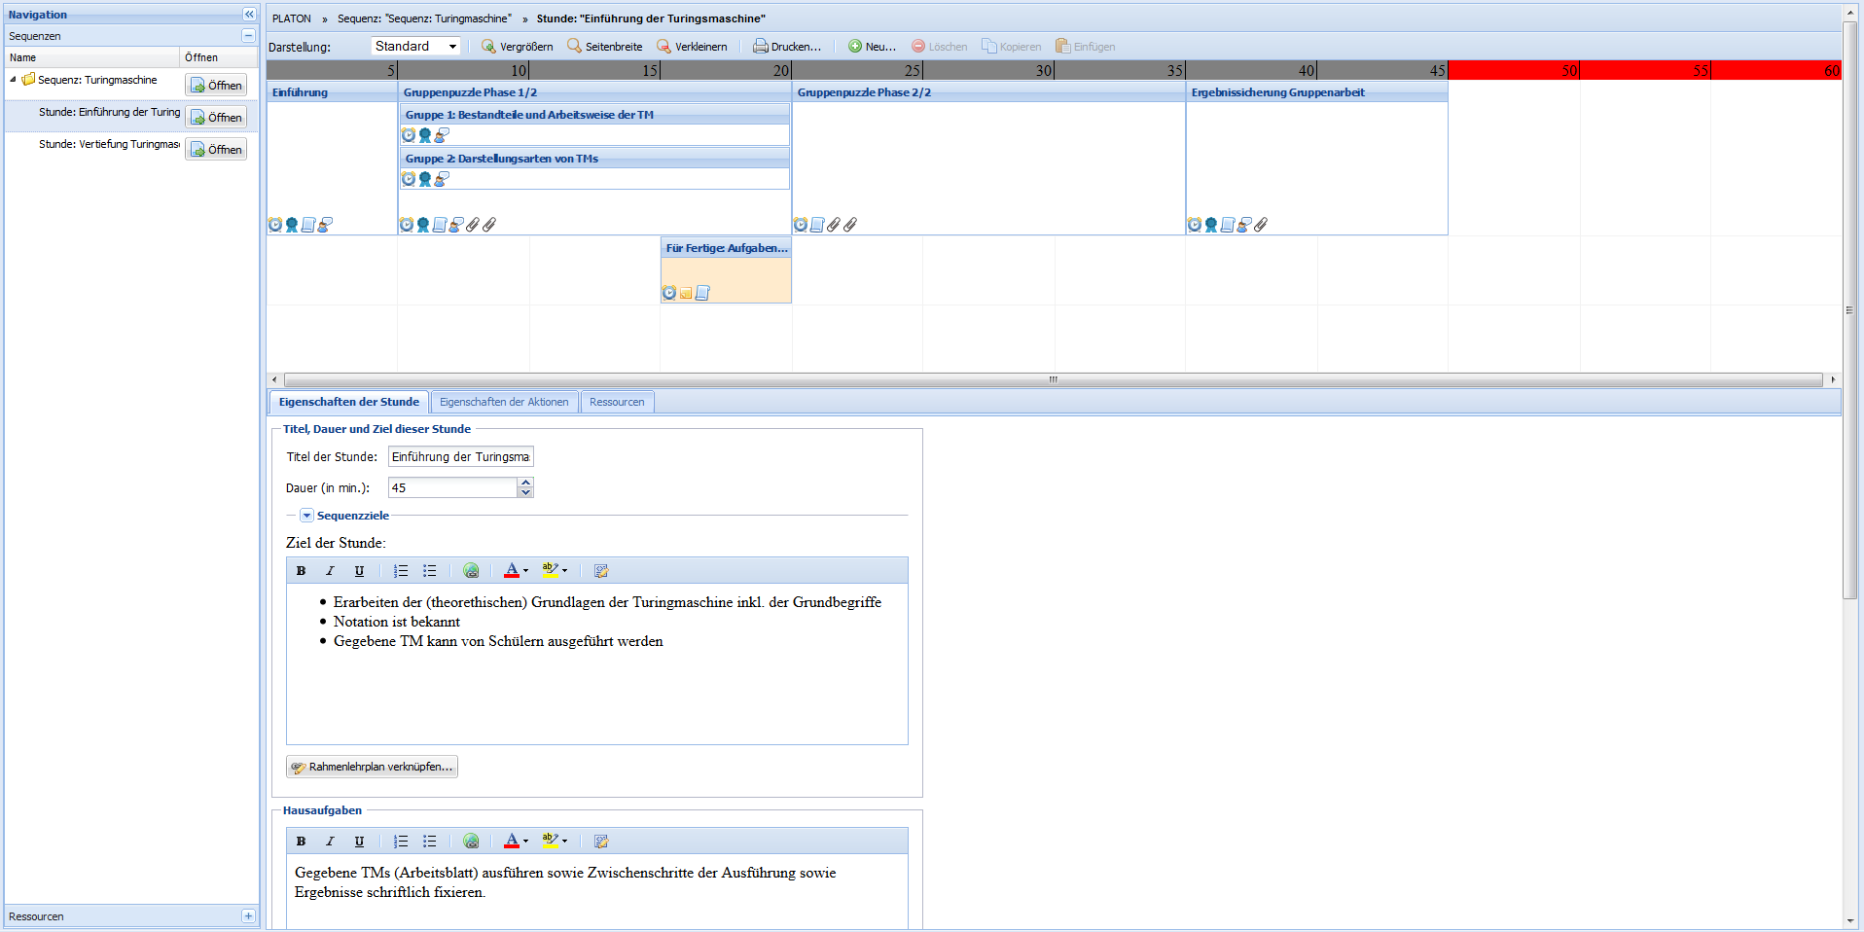Insert hyperlink in Ziel der Stunde editor
The height and width of the screenshot is (932, 1864).
[471, 571]
